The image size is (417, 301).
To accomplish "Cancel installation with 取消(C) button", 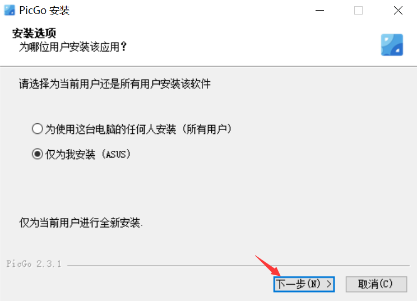I will pos(376,284).
